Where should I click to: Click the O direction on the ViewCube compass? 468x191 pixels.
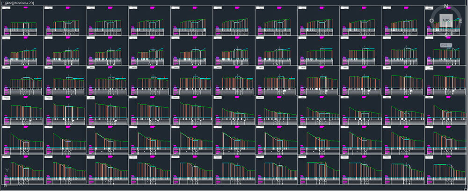click(x=431, y=20)
